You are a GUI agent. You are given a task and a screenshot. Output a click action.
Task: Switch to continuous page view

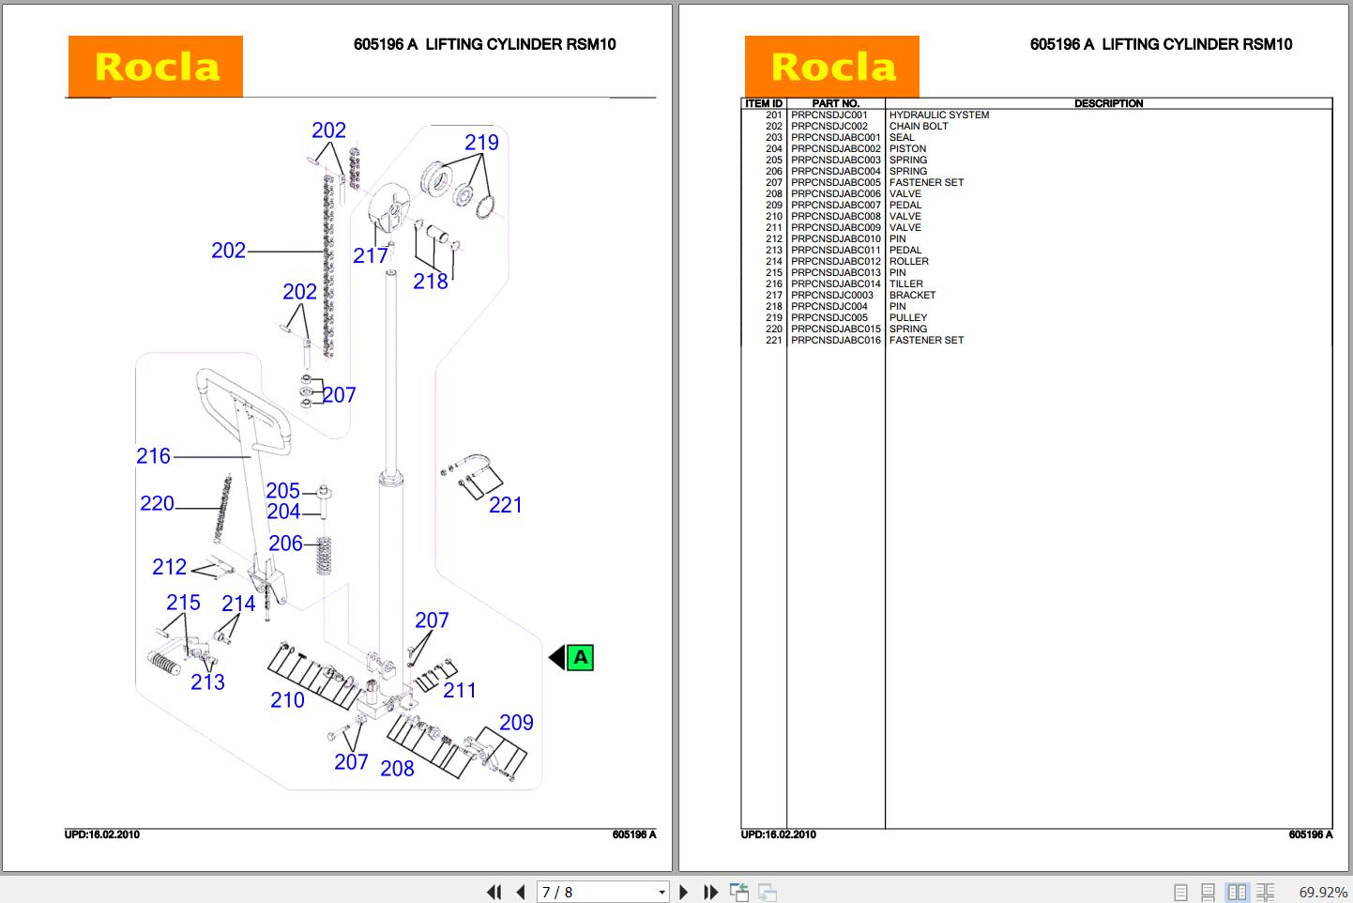(1208, 892)
